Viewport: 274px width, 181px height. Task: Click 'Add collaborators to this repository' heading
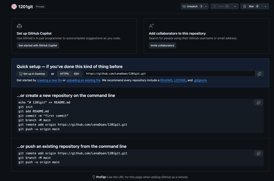[x=177, y=33]
